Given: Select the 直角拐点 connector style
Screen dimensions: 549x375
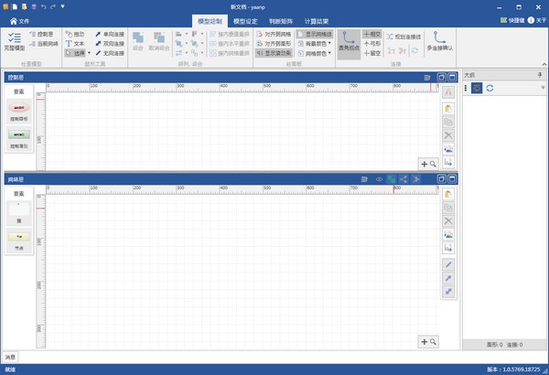Looking at the screenshot, I should [x=348, y=42].
